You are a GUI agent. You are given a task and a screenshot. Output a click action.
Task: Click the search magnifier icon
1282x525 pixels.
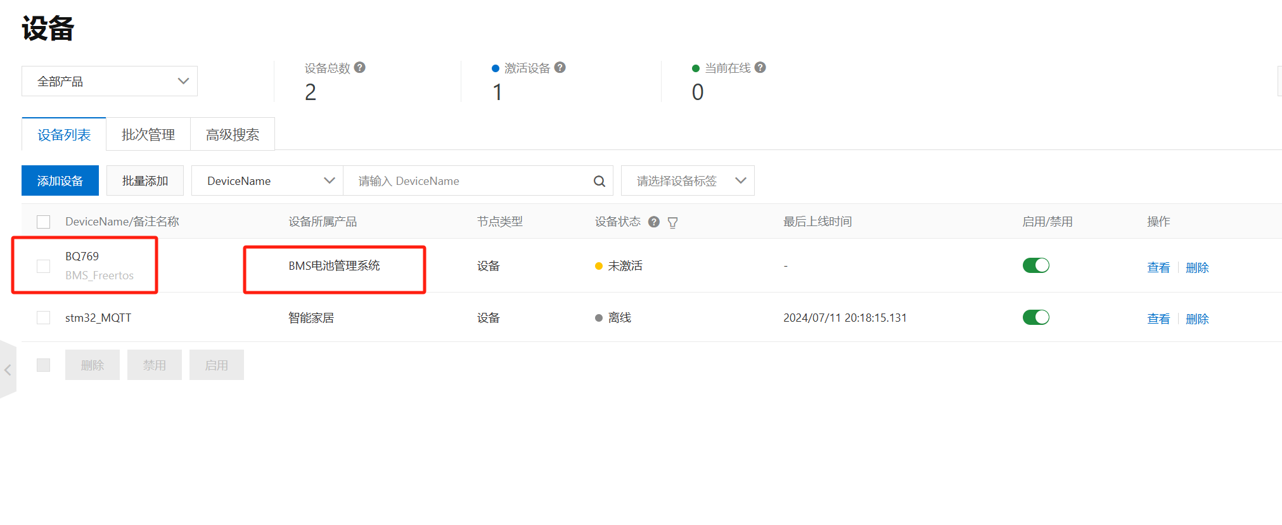coord(599,181)
